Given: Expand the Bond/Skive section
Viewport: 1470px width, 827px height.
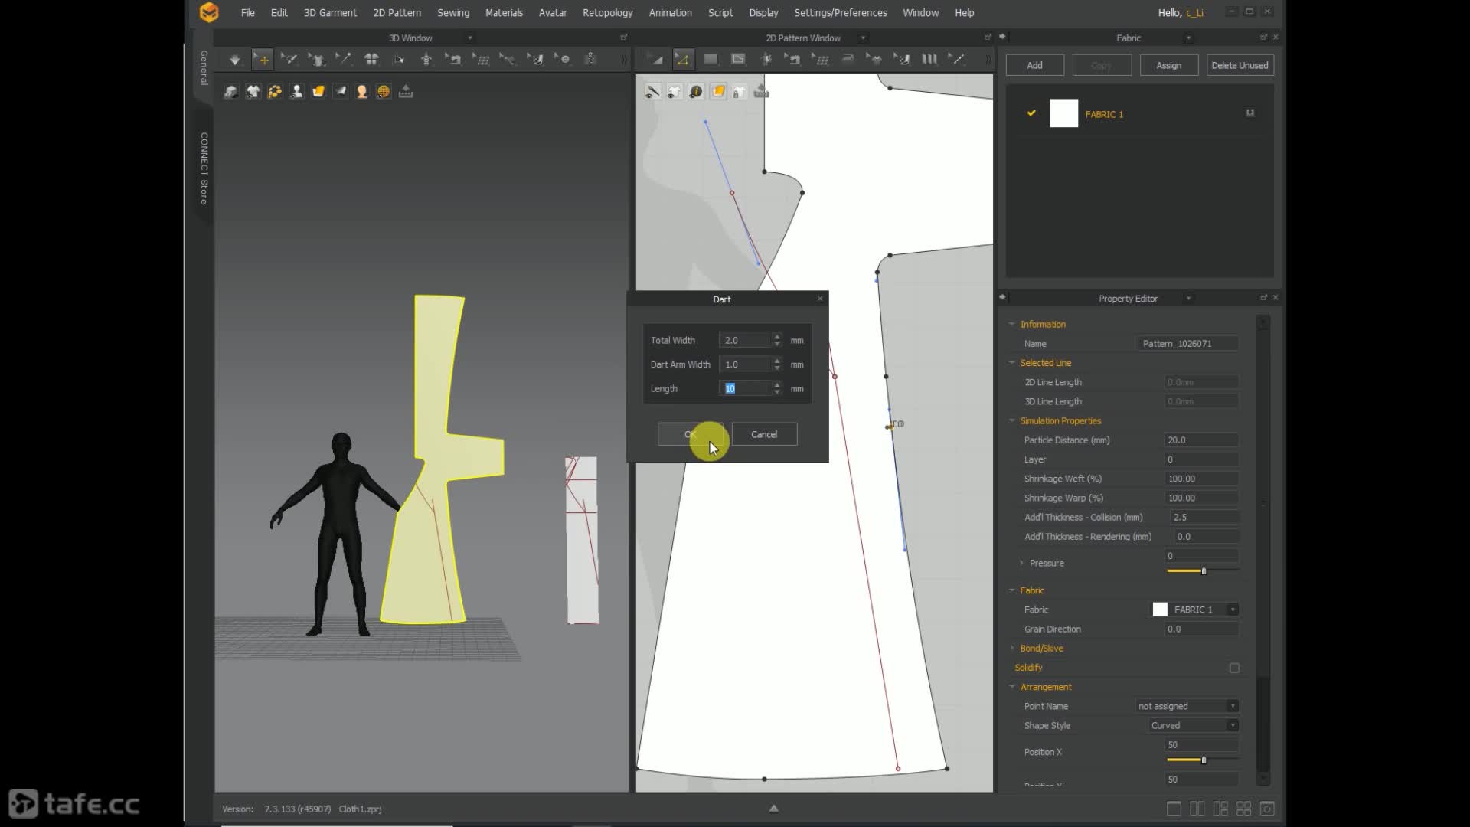Looking at the screenshot, I should tap(1011, 648).
